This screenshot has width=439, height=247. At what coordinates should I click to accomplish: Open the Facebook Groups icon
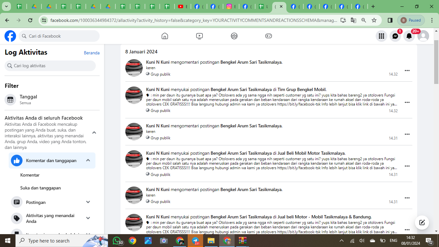pyautogui.click(x=234, y=36)
